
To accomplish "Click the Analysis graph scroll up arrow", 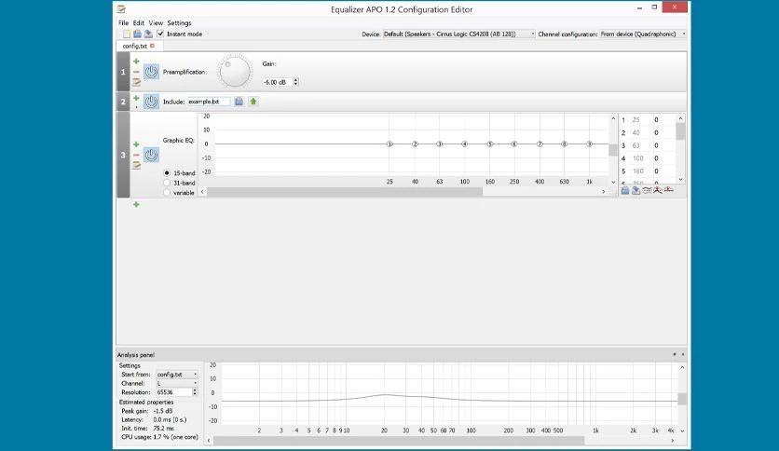I will tap(682, 367).
